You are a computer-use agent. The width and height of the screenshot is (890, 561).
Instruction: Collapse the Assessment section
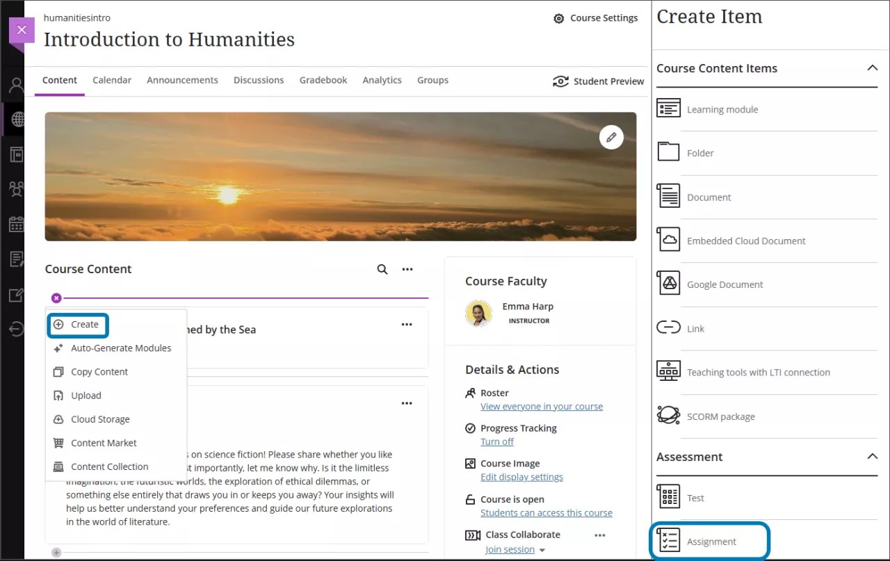pyautogui.click(x=873, y=457)
